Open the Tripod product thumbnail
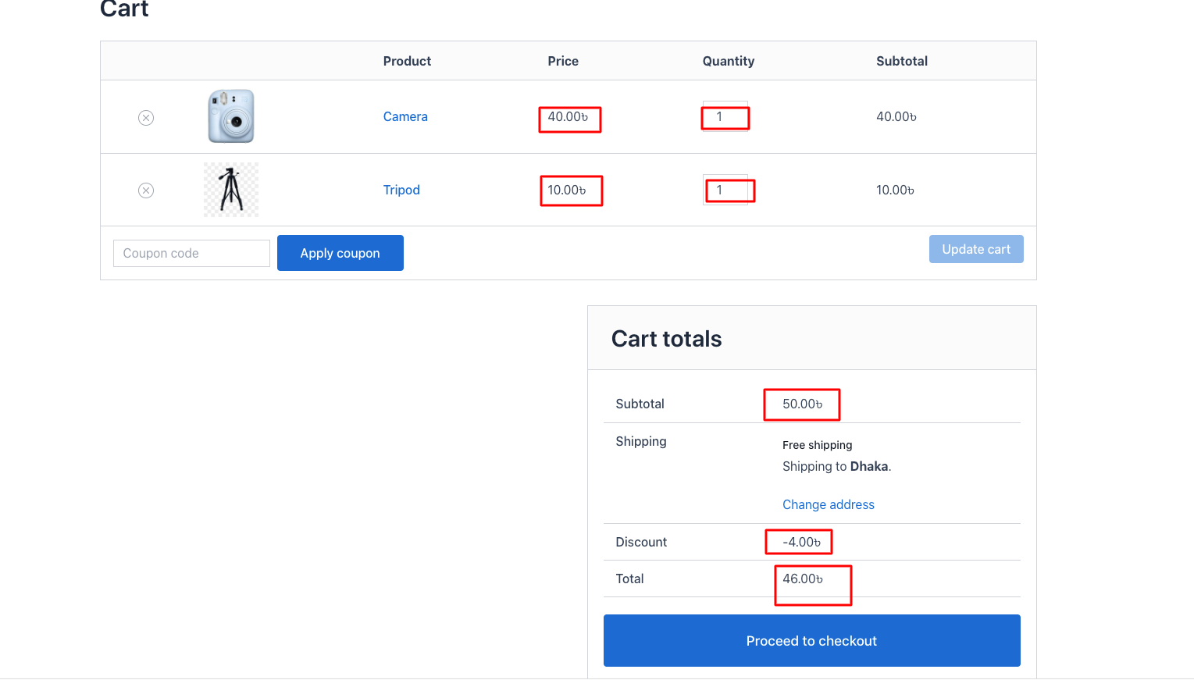The image size is (1194, 680). [x=231, y=190]
